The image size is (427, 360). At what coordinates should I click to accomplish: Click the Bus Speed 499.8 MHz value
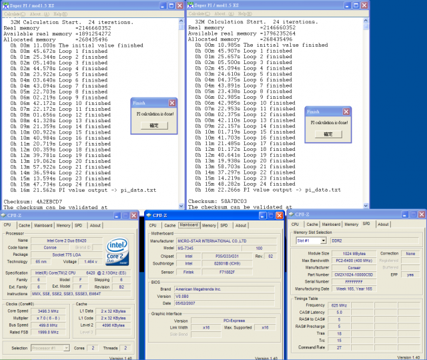point(48,325)
